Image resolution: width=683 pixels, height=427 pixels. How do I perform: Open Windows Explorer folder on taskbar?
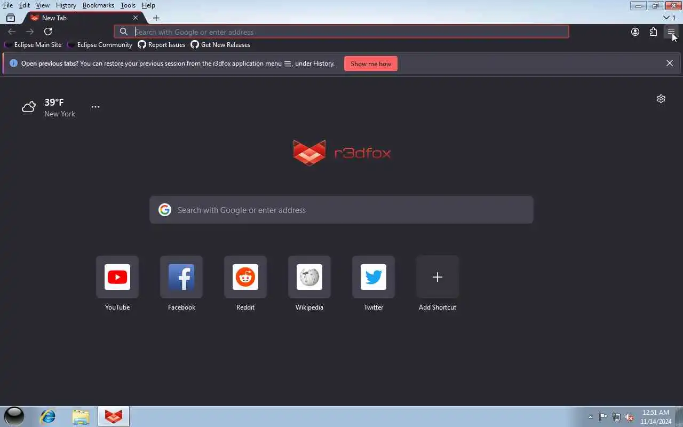[81, 416]
